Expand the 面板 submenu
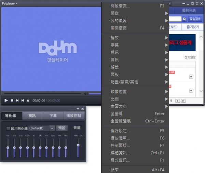 pyautogui.click(x=135, y=74)
